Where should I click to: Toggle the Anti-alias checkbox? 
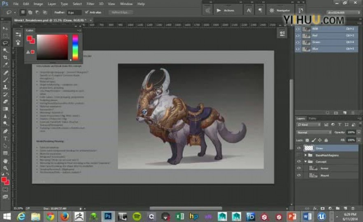coord(86,12)
